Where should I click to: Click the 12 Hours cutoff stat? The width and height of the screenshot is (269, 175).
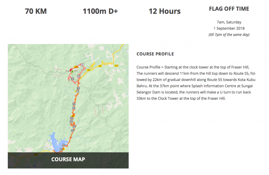tap(164, 11)
